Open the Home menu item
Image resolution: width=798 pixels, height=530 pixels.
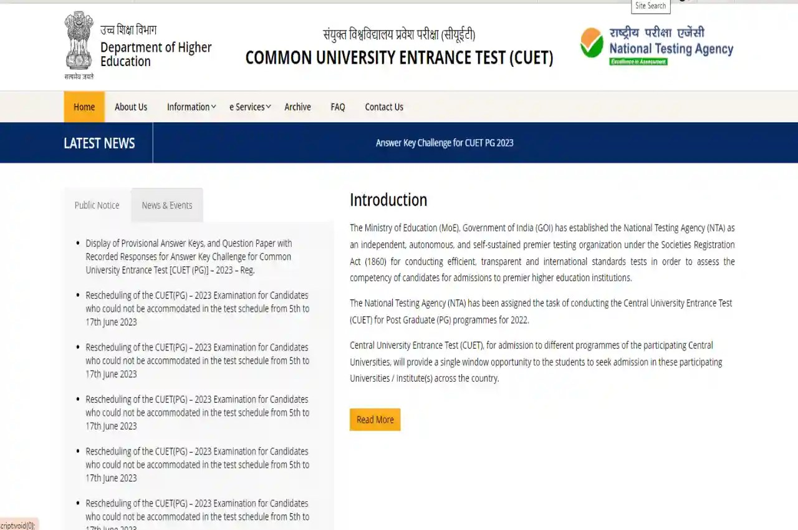coord(84,107)
